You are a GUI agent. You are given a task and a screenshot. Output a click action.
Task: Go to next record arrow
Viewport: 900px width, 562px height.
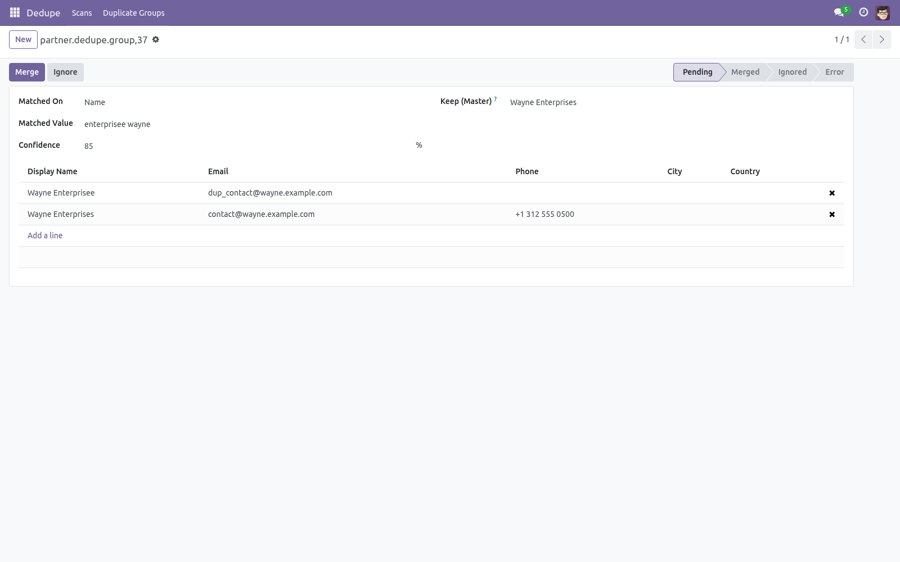(881, 39)
